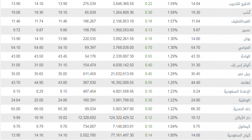Open the العبداللطيف company name
Image resolution: width=252 pixels, height=140 pixels.
coord(241,21)
